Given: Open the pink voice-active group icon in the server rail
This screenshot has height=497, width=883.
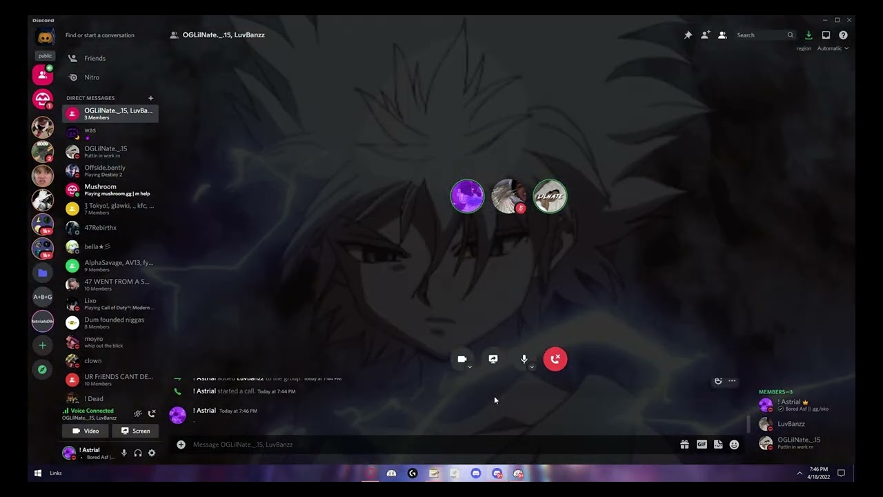Looking at the screenshot, I should pyautogui.click(x=42, y=74).
